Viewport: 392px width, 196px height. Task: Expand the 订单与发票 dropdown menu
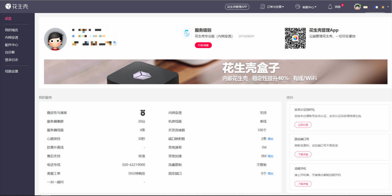click(275, 7)
